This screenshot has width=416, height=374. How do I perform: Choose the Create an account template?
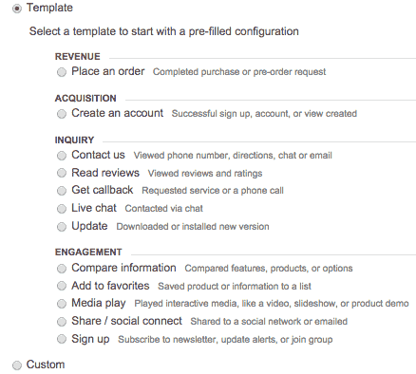(62, 114)
